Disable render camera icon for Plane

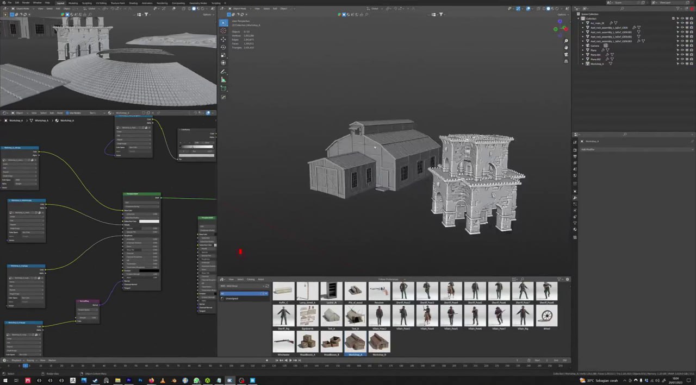pyautogui.click(x=692, y=50)
